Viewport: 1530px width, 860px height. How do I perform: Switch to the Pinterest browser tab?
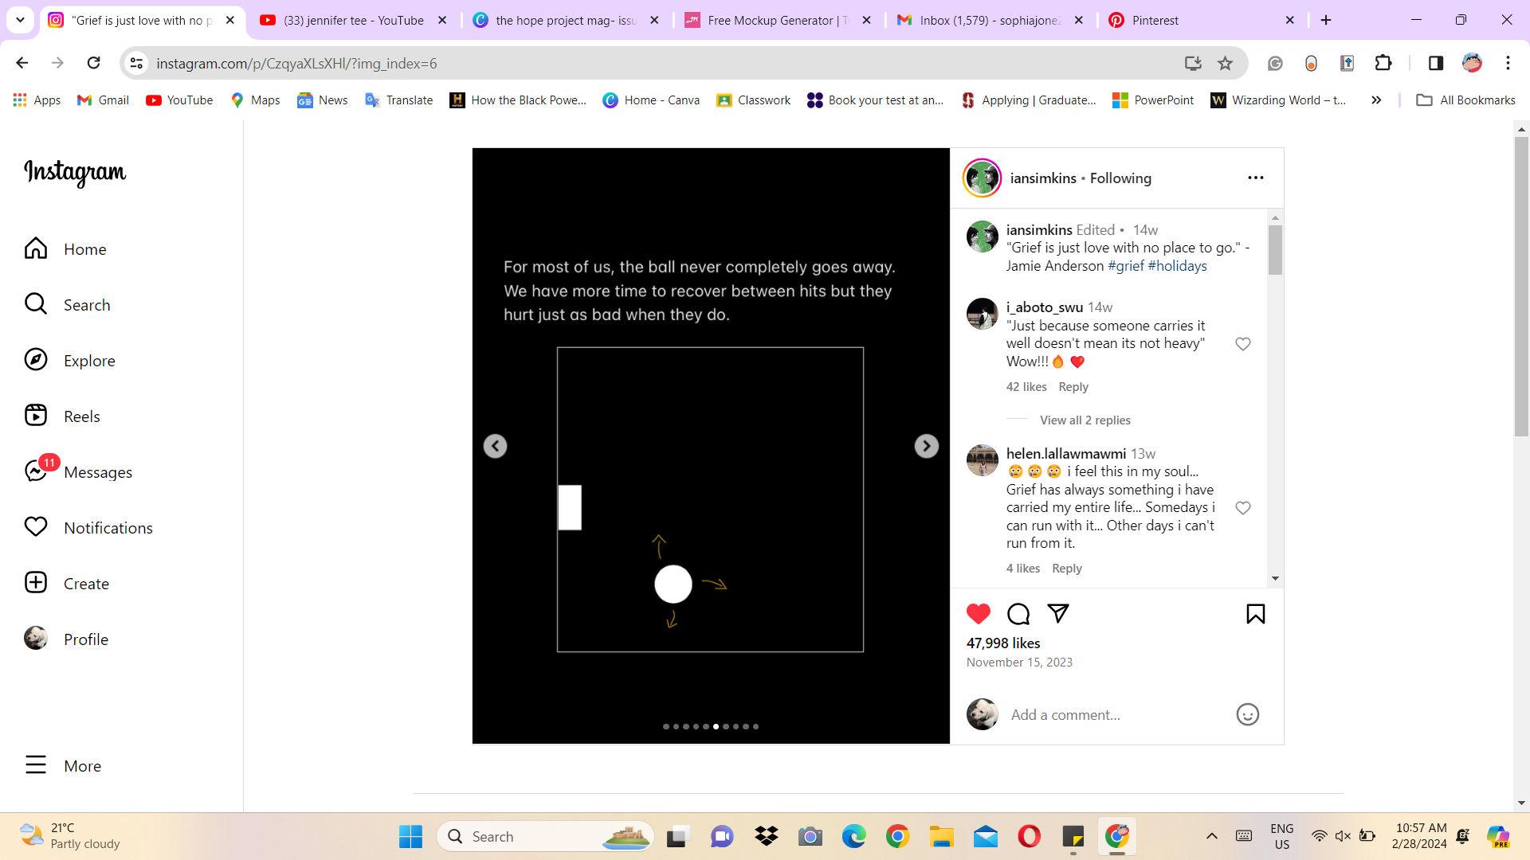tap(1155, 20)
